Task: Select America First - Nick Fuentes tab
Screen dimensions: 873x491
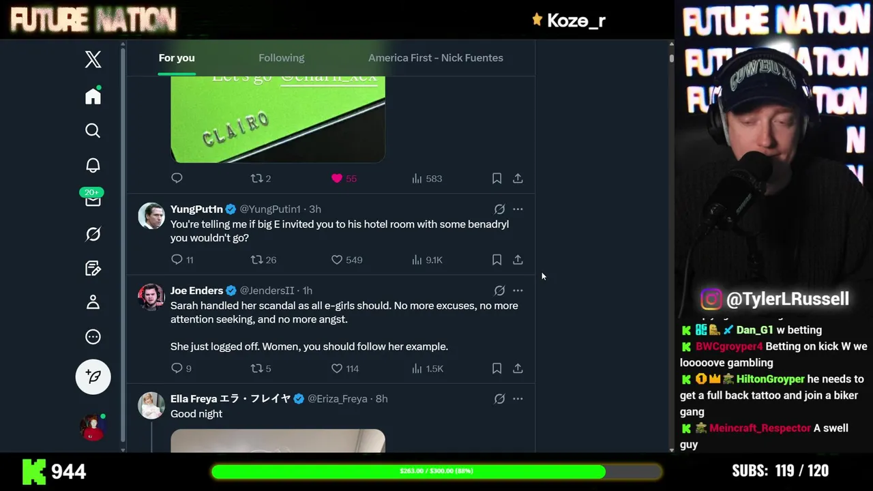Action: (436, 58)
